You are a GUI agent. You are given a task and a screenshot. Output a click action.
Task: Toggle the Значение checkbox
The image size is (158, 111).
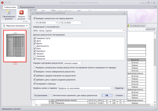pyautogui.click(x=35, y=56)
